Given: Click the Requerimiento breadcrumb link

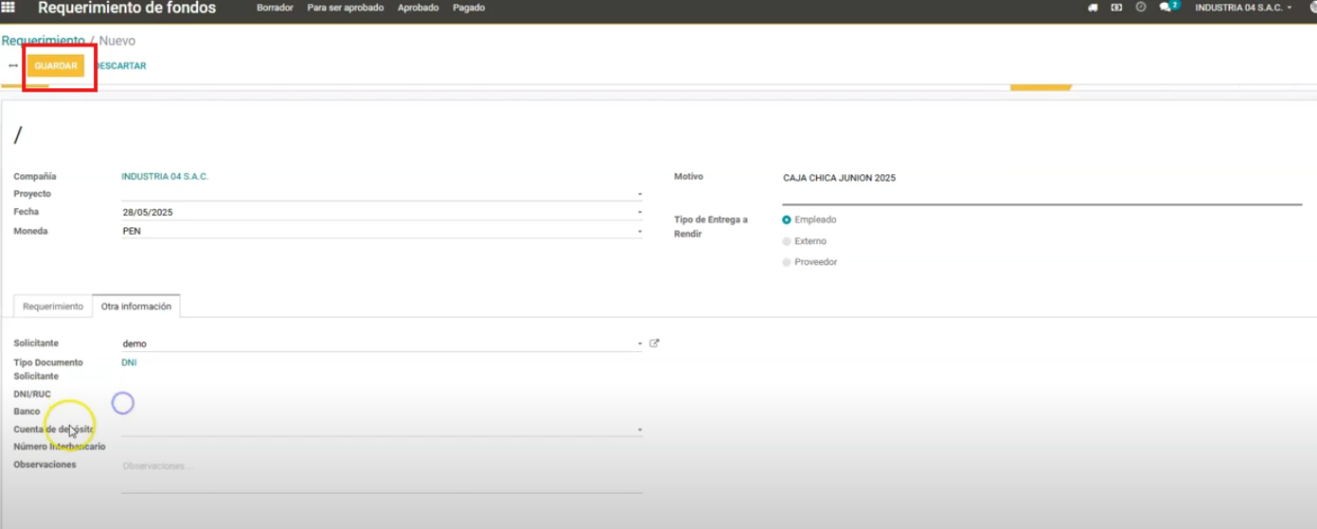Looking at the screenshot, I should pos(43,41).
